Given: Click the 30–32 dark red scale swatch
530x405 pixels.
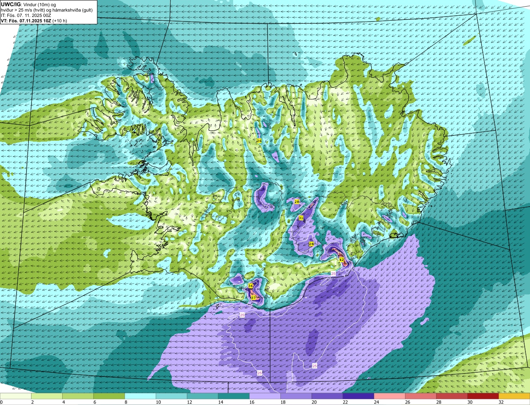Looking at the screenshot, I should tap(483, 396).
